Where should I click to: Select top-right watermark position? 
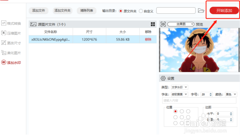point(188,111)
